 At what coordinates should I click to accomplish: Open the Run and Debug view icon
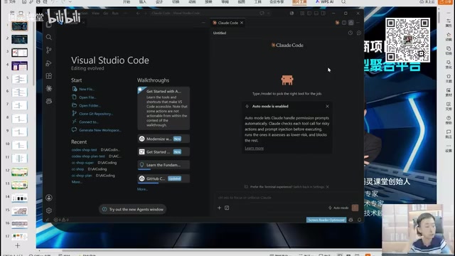[49, 63]
